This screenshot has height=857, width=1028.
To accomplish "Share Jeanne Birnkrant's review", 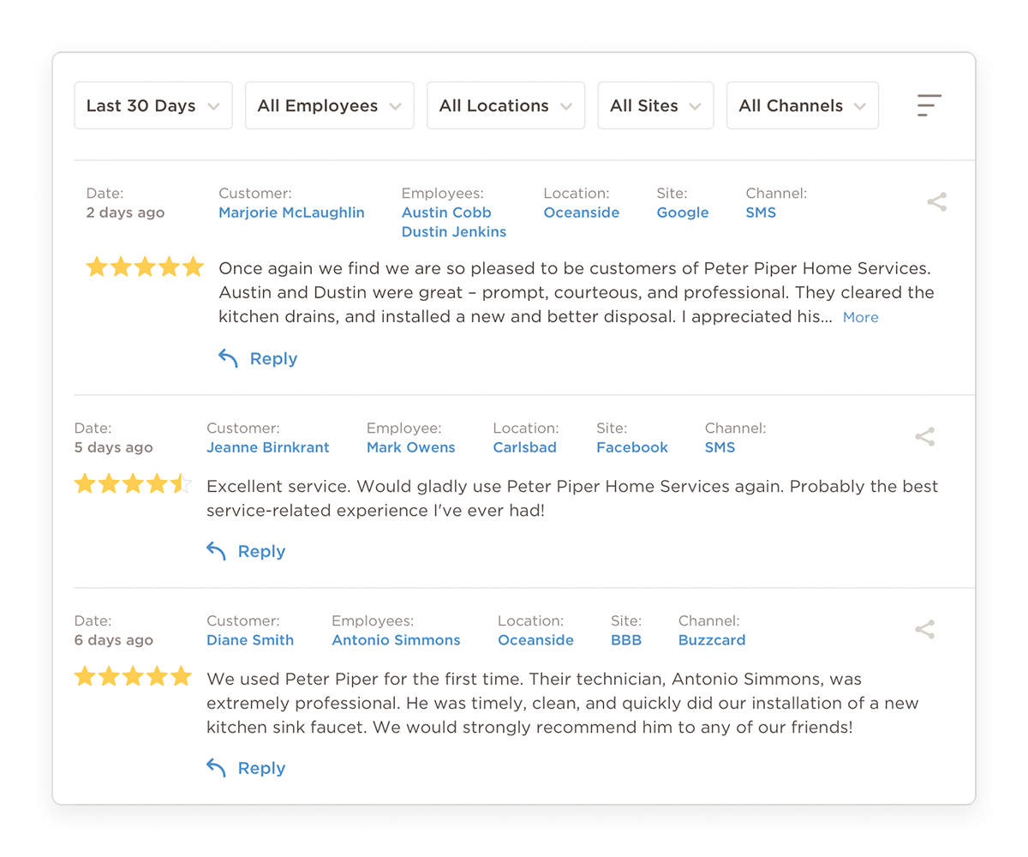I will [x=924, y=436].
